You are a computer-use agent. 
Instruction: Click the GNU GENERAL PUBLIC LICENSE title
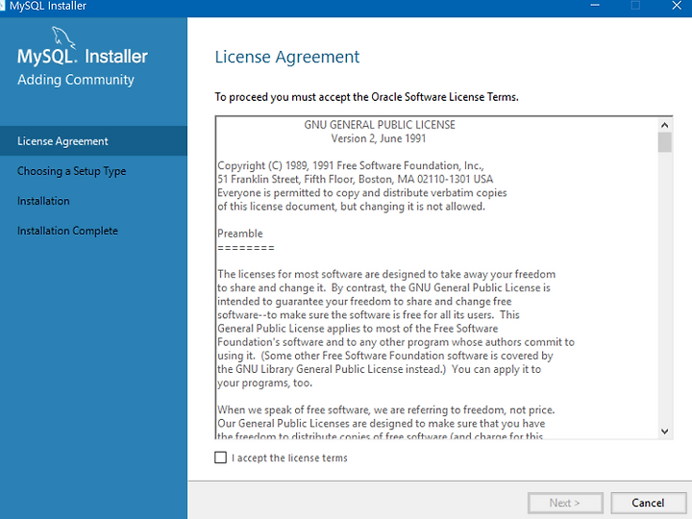[380, 125]
